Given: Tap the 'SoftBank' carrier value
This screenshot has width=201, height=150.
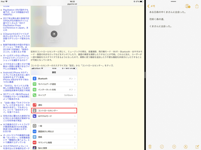Looking at the screenshot, I should [69, 95].
